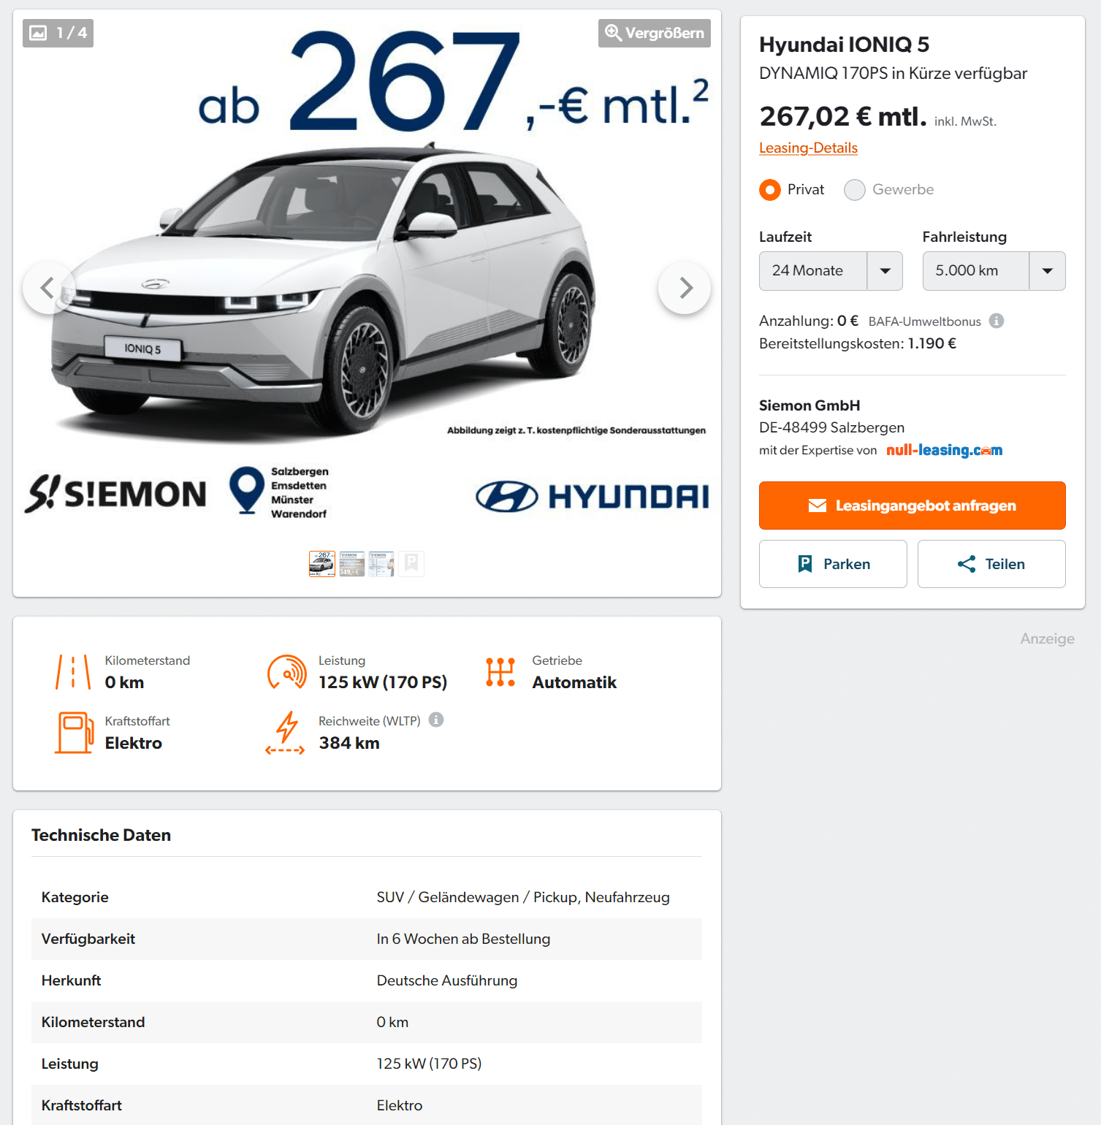Select the Privat radio button
The height and width of the screenshot is (1125, 1101).
pos(770,190)
